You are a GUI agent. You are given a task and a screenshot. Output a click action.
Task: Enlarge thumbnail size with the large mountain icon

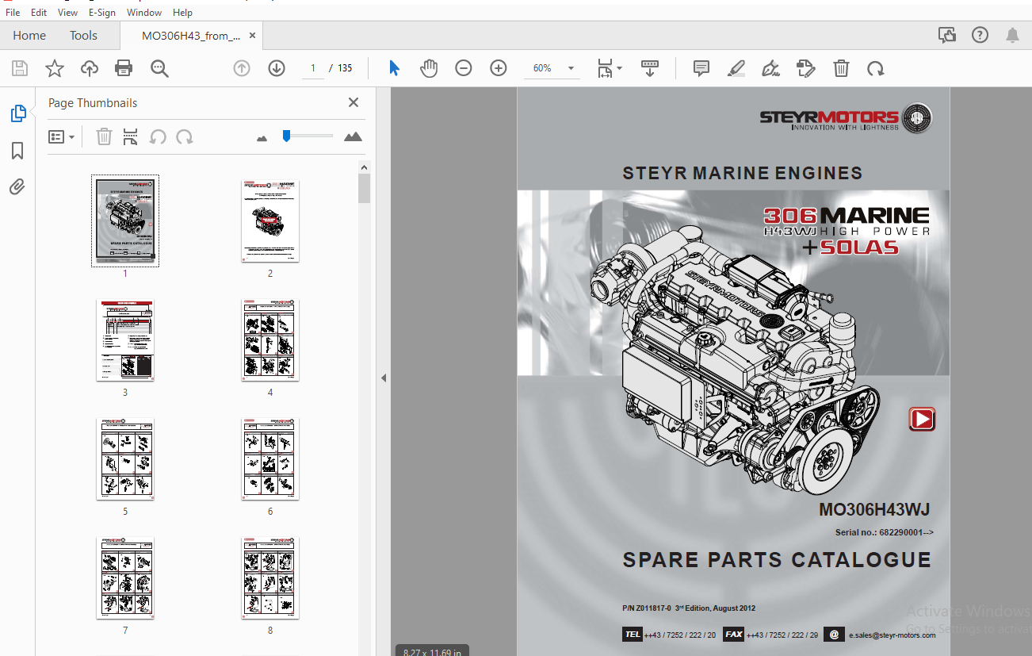pos(353,136)
